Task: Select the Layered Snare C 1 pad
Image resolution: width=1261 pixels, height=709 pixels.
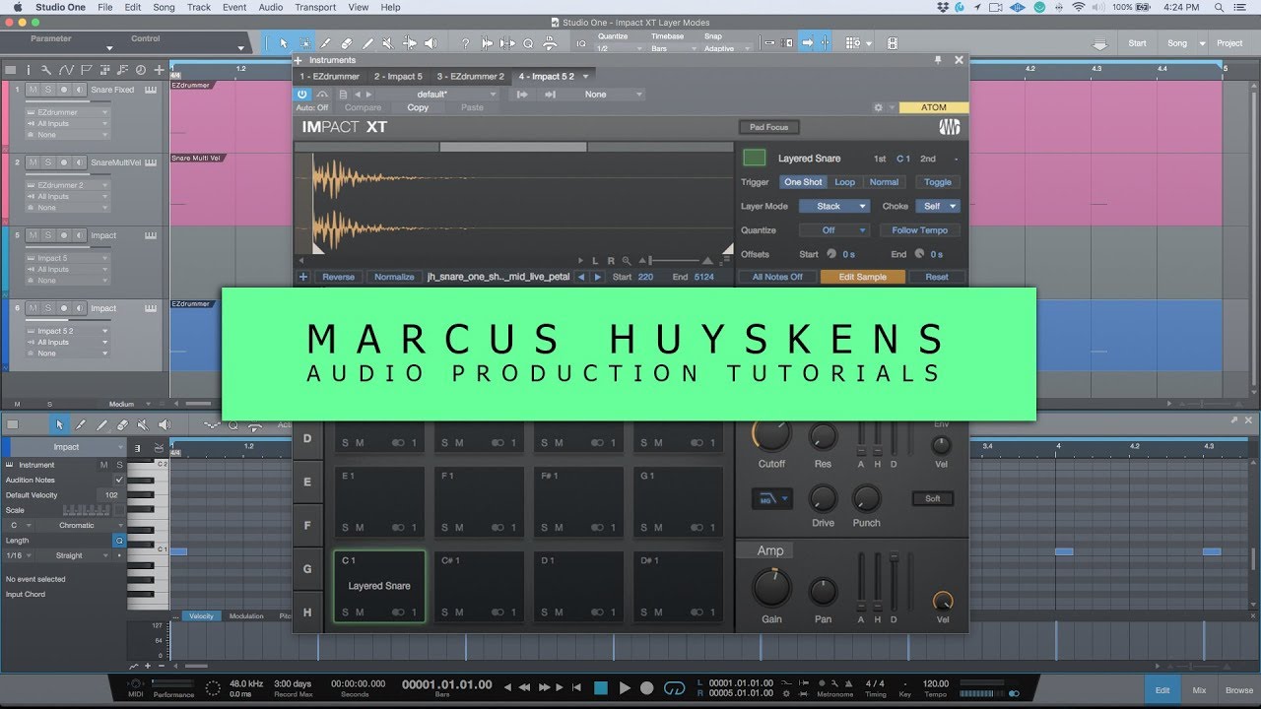Action: point(379,586)
